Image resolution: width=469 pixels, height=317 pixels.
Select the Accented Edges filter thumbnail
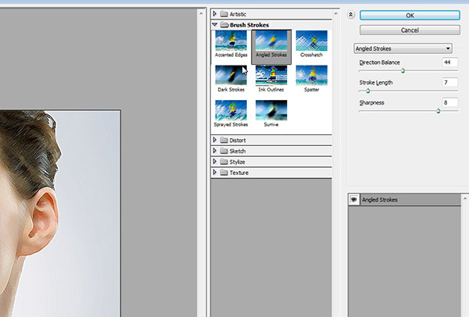(231, 41)
